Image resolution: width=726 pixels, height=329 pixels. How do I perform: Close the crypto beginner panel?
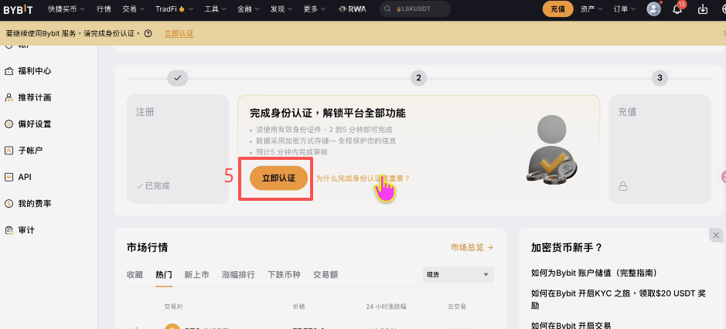pos(716,235)
